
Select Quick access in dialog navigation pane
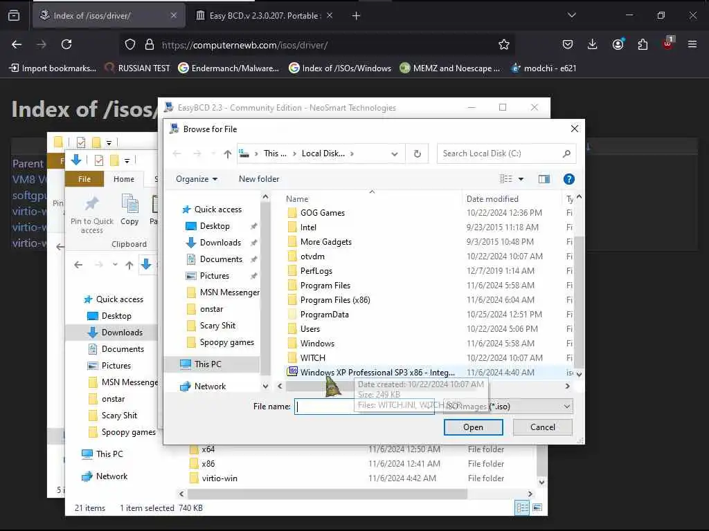pyautogui.click(x=212, y=209)
